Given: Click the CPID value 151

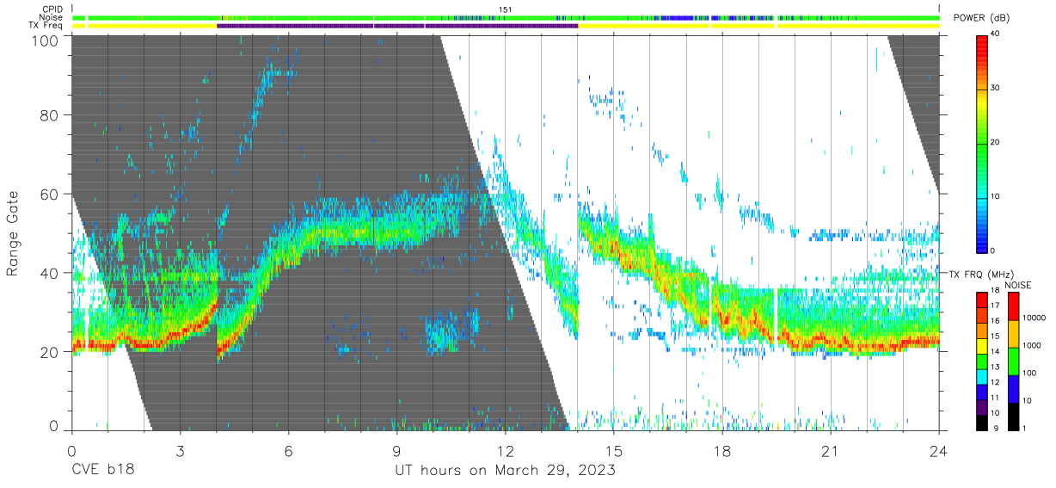Looking at the screenshot, I should click(x=506, y=9).
